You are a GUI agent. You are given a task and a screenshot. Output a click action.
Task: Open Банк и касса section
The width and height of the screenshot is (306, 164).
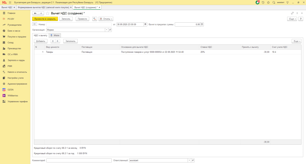click(x=14, y=31)
